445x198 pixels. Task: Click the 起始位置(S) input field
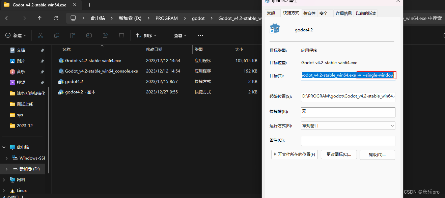pyautogui.click(x=348, y=96)
